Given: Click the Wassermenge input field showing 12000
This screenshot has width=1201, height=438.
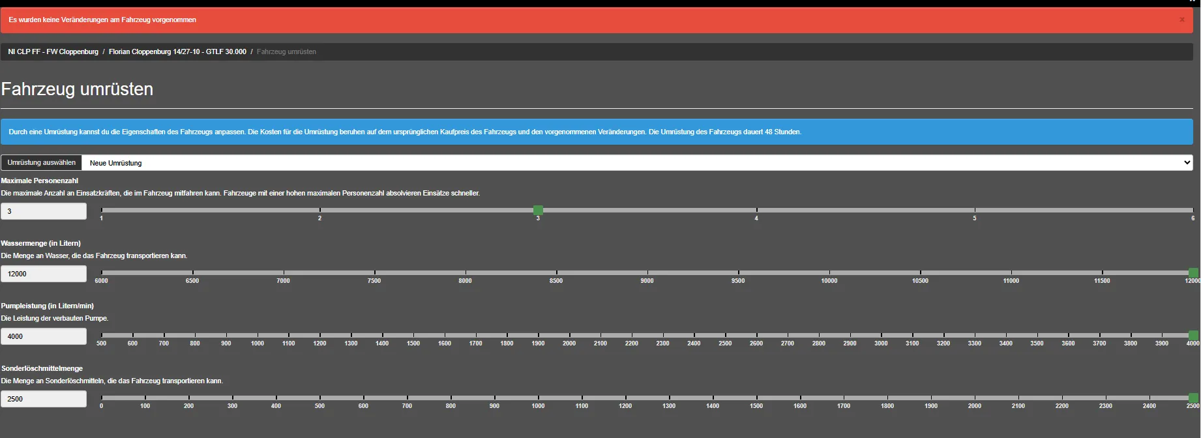Looking at the screenshot, I should 44,274.
